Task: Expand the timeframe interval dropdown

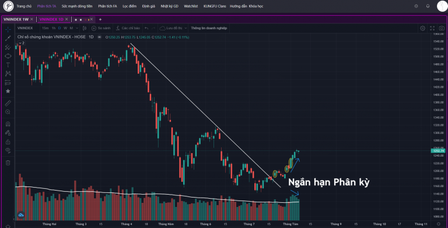Action: pos(77,28)
